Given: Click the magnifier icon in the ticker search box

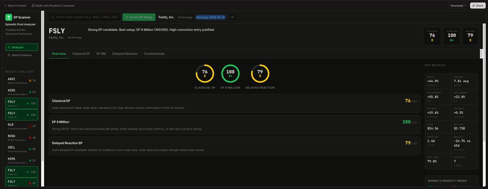Looking at the screenshot, I should coord(53,17).
